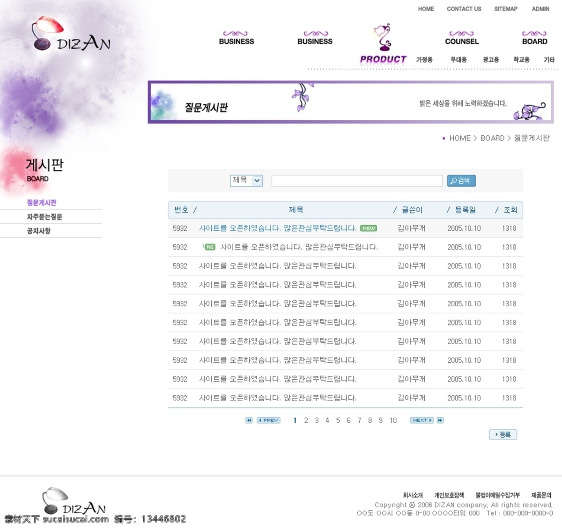Click the 검색 search button
The height and width of the screenshot is (530, 562).
point(461,181)
